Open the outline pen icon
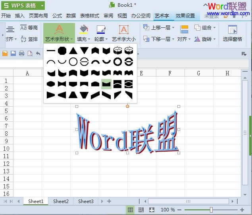 101,29
